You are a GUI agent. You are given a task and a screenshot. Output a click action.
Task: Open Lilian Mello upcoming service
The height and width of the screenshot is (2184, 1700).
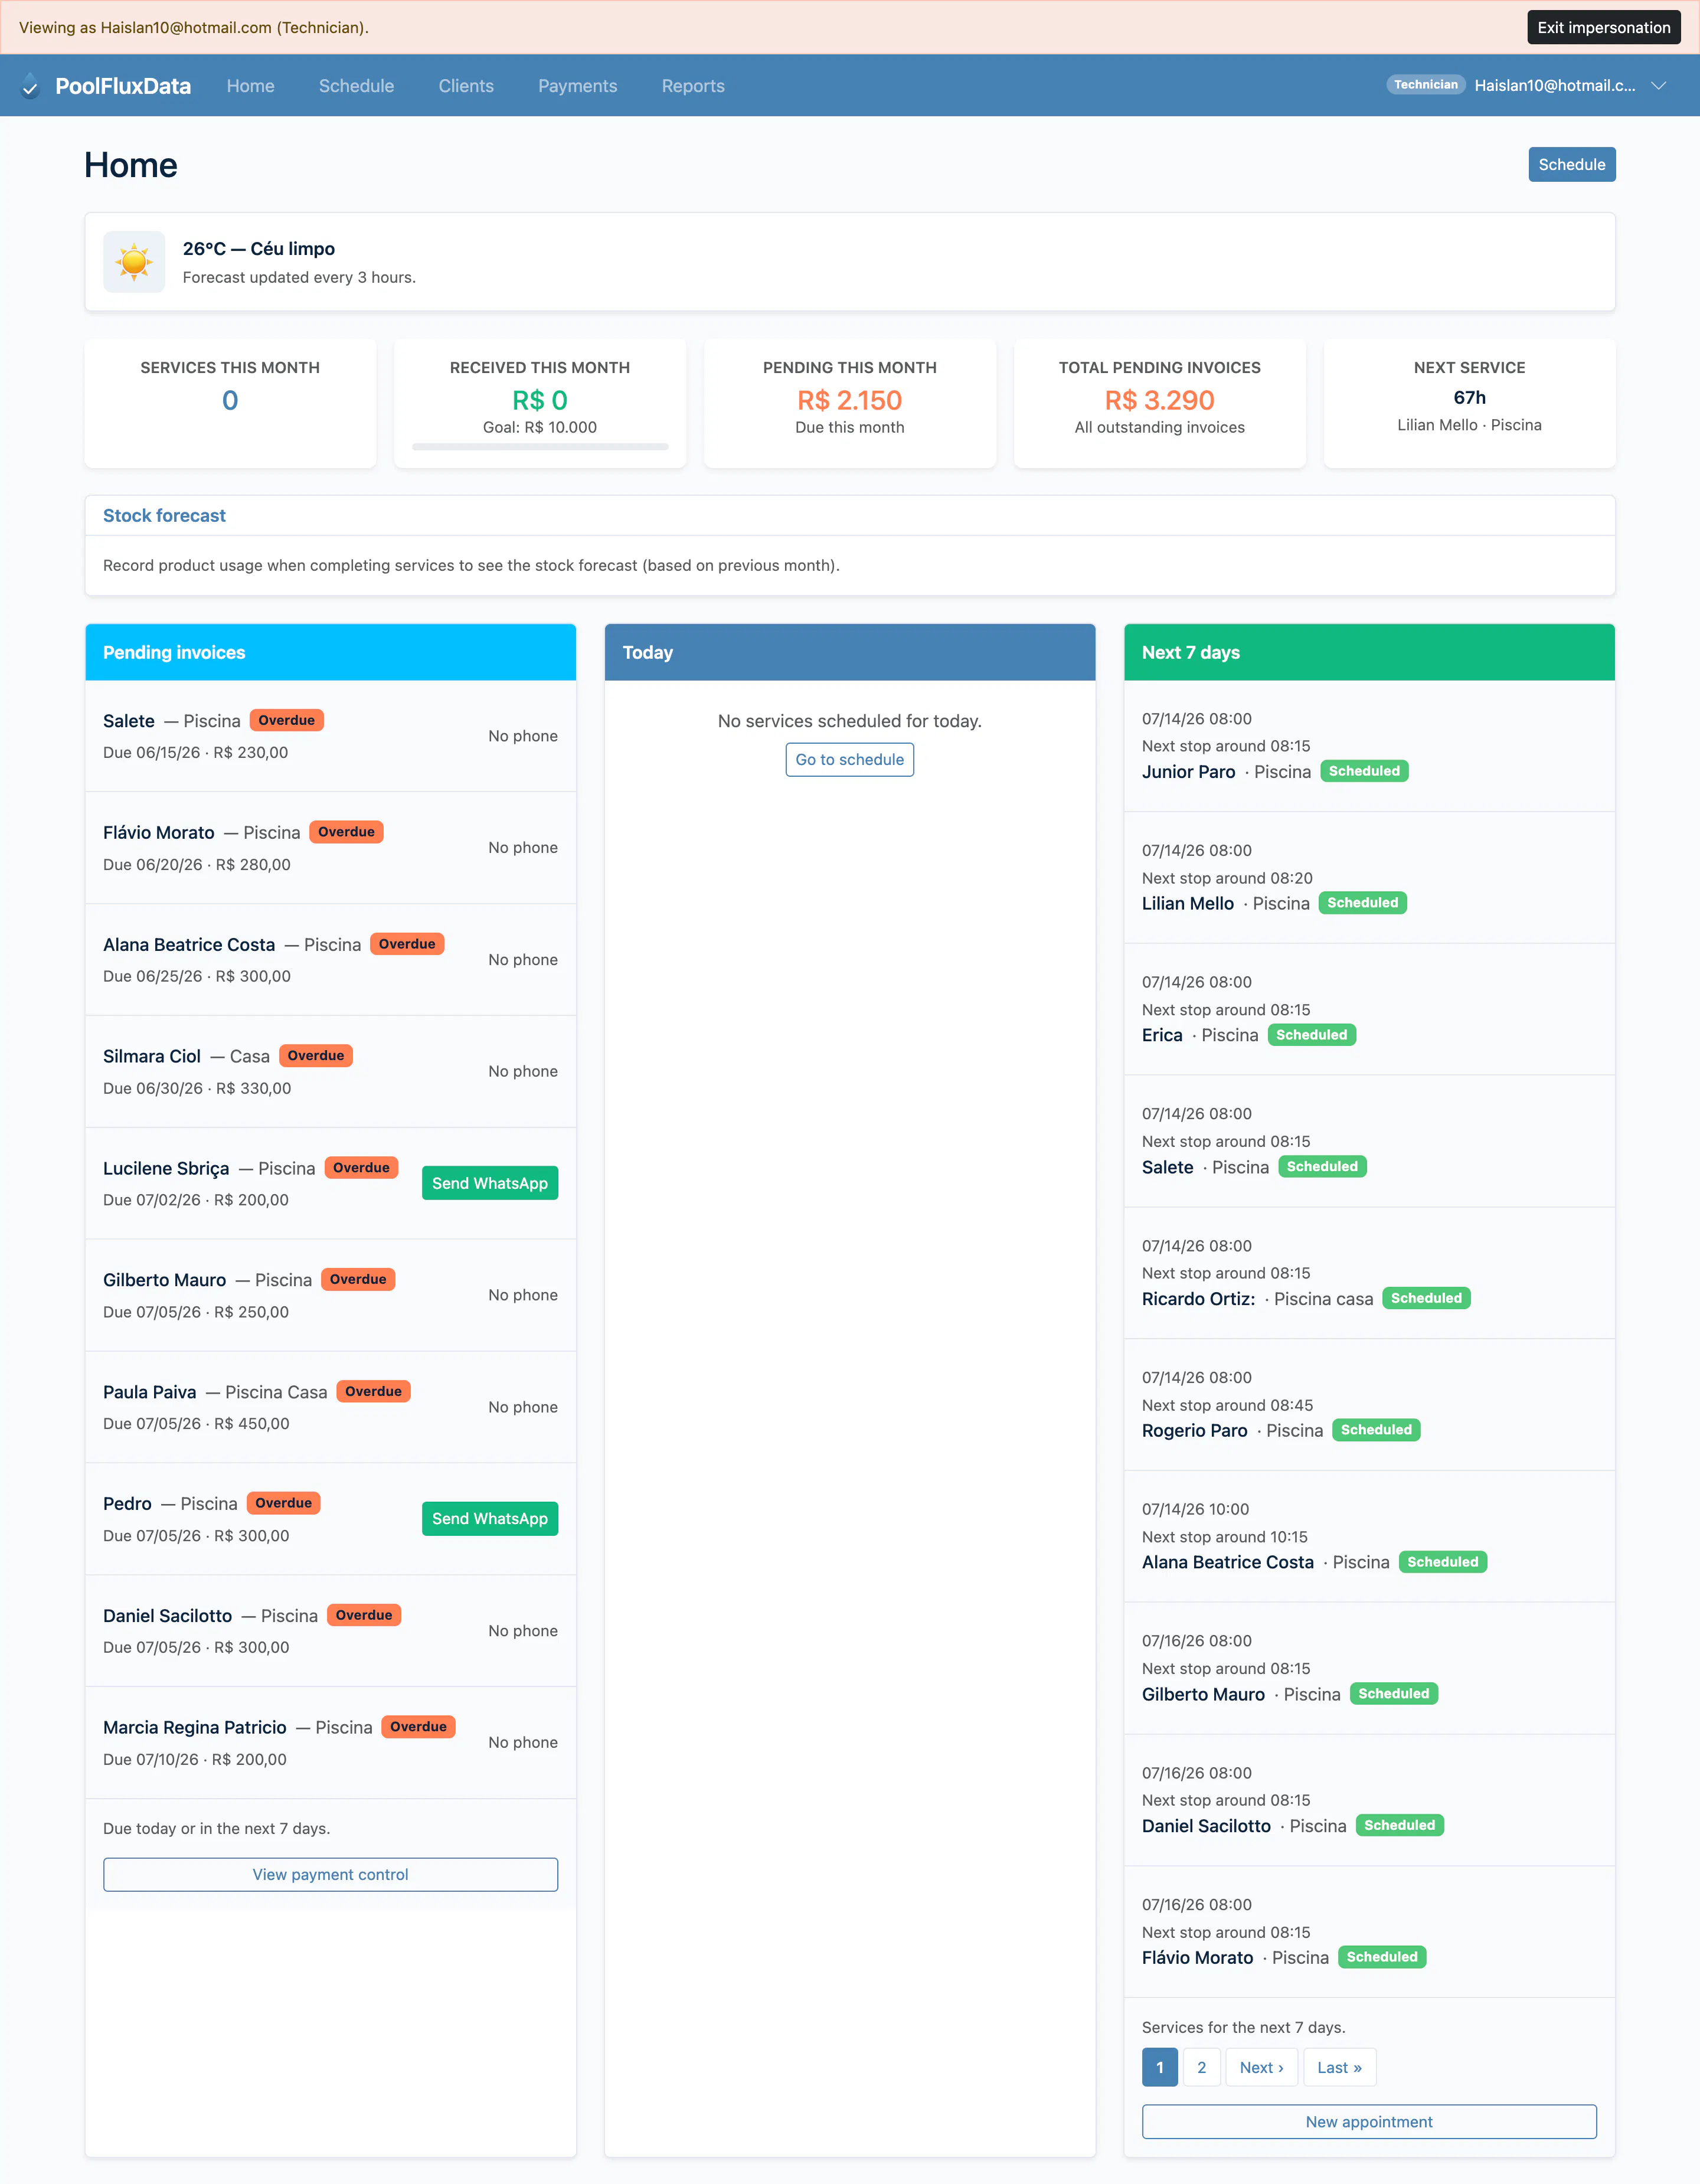tap(1188, 904)
